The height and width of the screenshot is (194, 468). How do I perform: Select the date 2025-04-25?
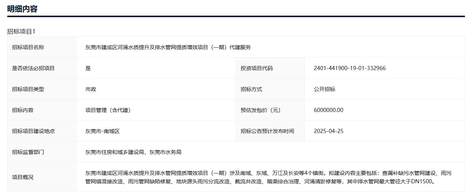pyautogui.click(x=328, y=131)
